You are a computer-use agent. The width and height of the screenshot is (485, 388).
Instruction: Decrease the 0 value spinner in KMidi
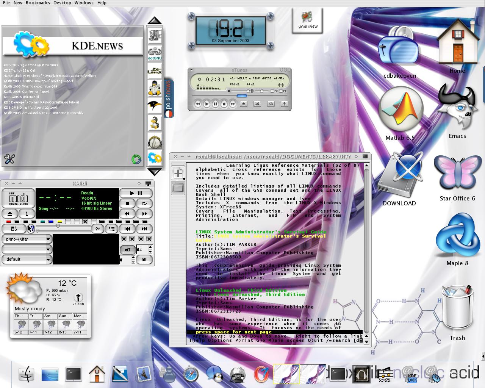133,262
